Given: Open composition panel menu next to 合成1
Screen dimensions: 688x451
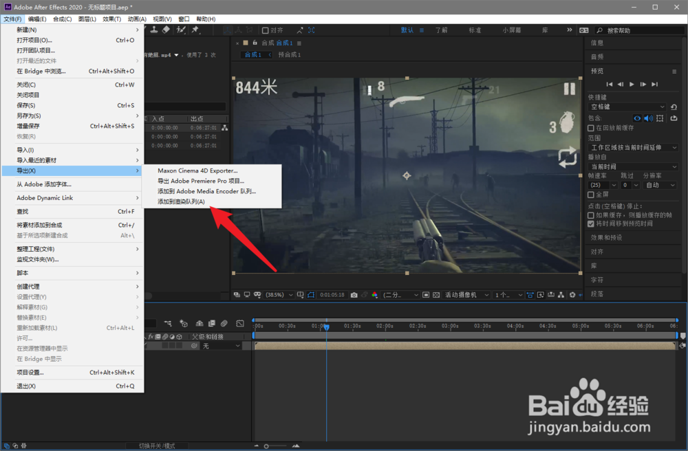Looking at the screenshot, I should click(x=299, y=43).
